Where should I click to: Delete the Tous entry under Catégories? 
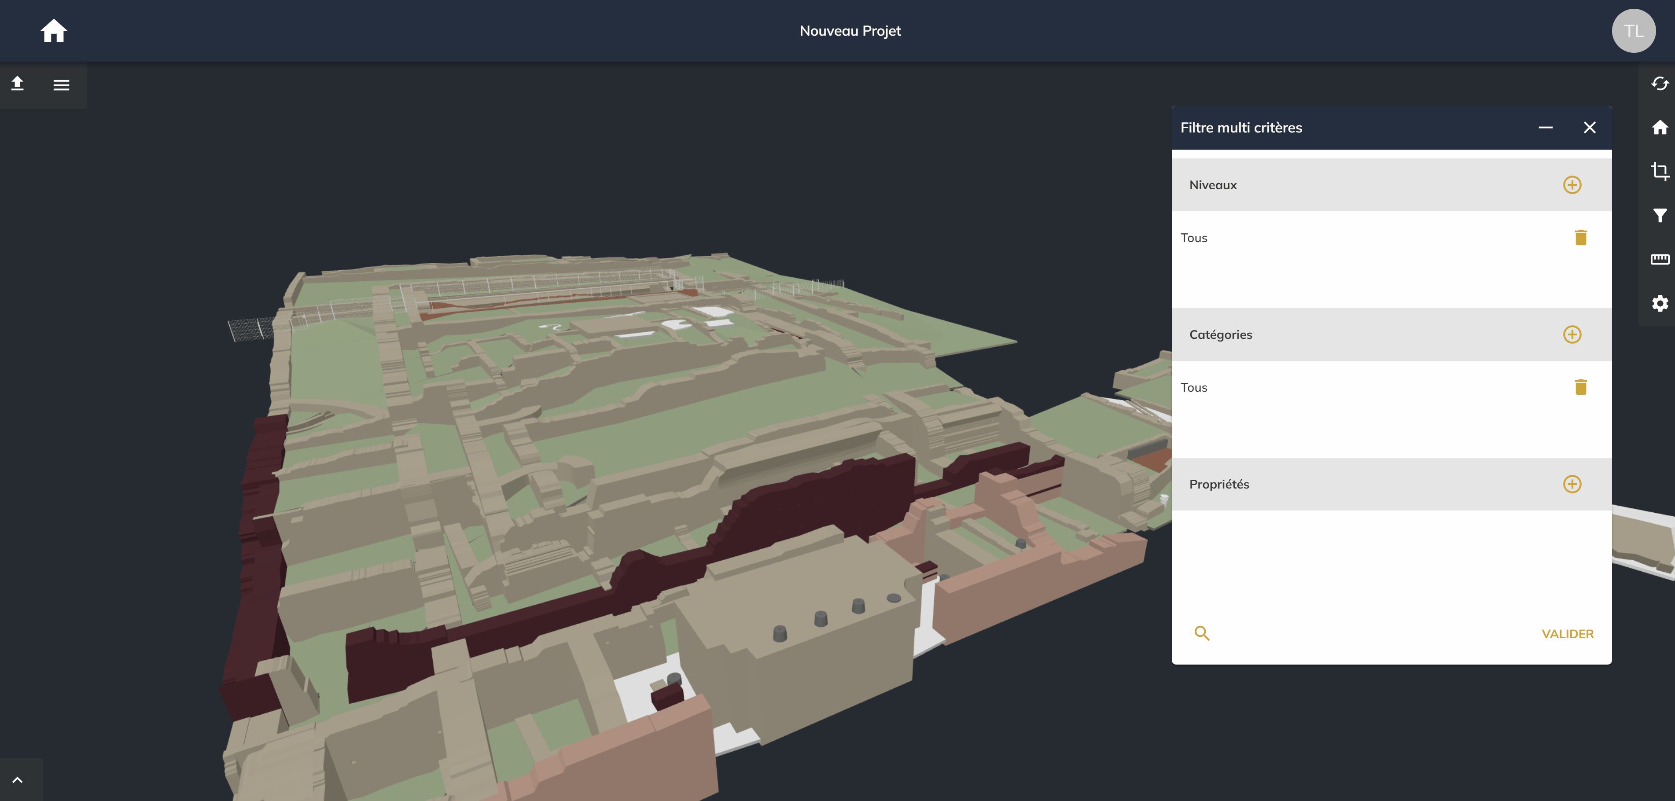point(1581,387)
